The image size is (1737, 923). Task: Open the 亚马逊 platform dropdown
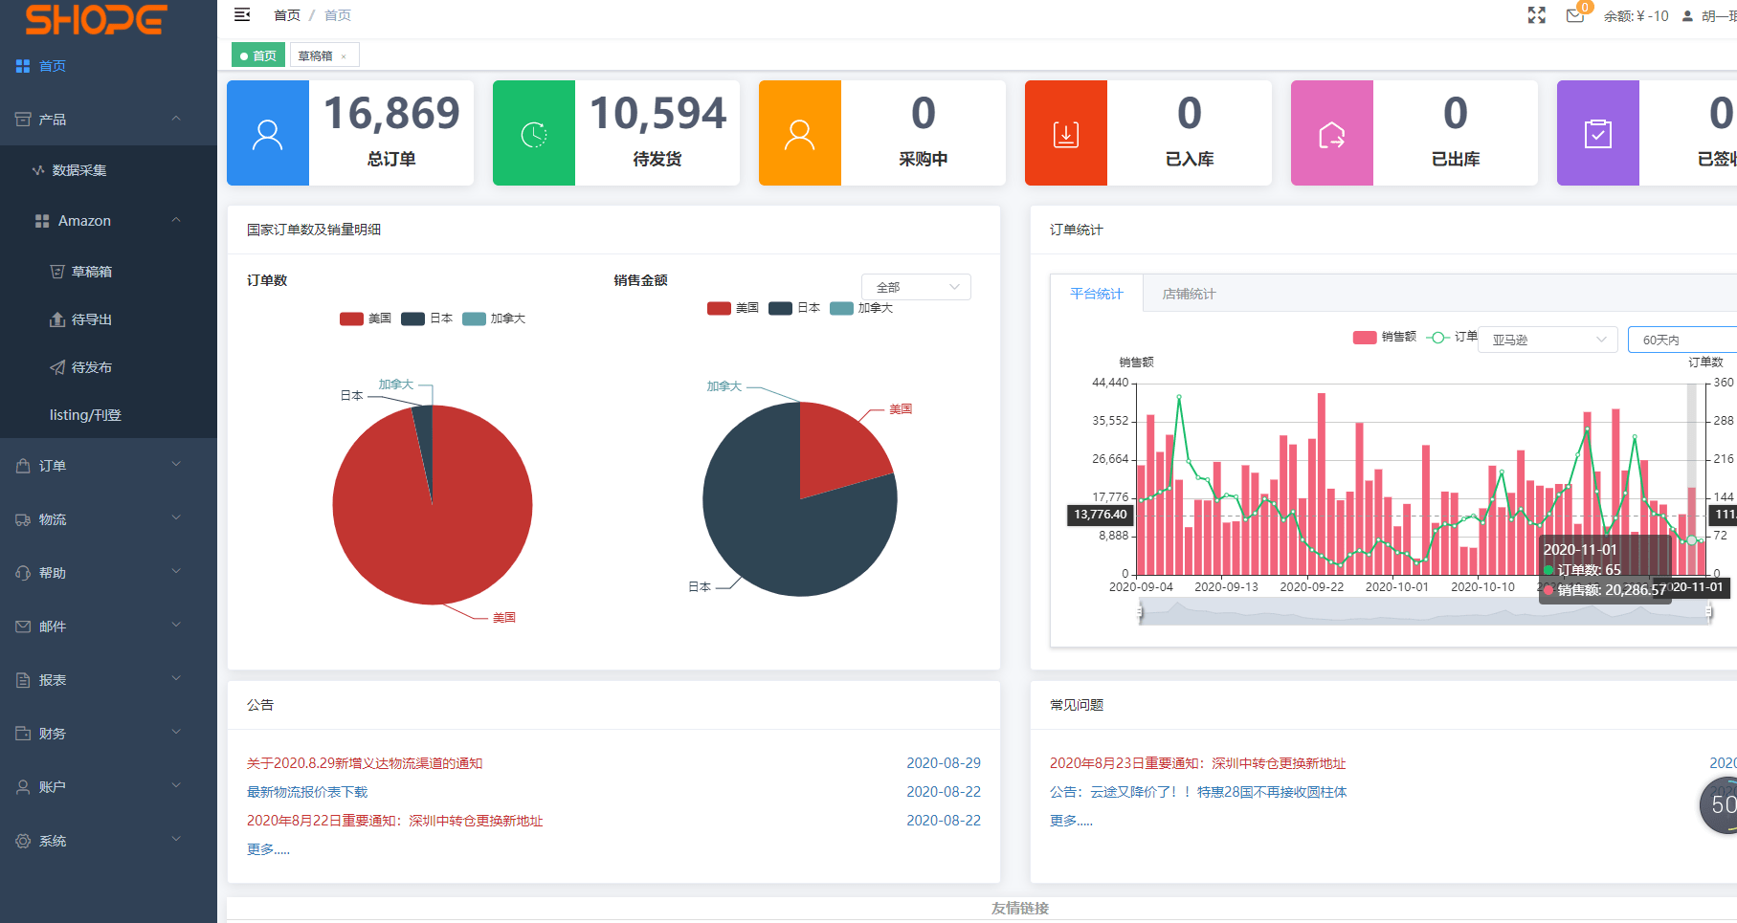(x=1548, y=340)
